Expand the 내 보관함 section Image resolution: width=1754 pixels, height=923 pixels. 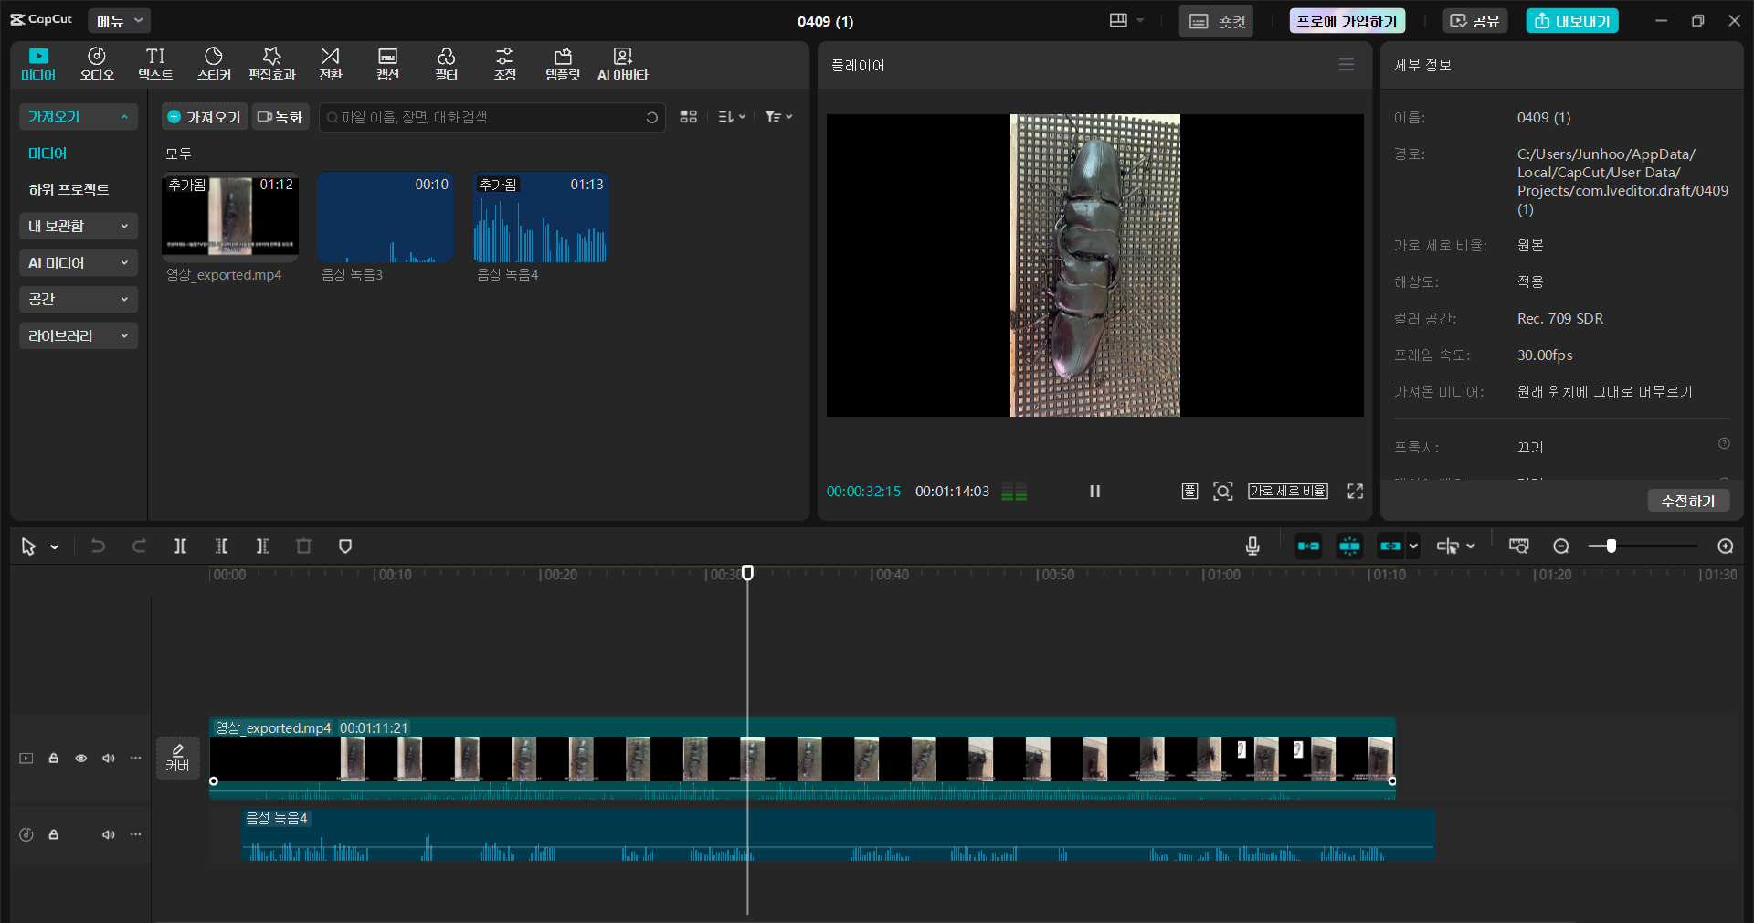78,226
